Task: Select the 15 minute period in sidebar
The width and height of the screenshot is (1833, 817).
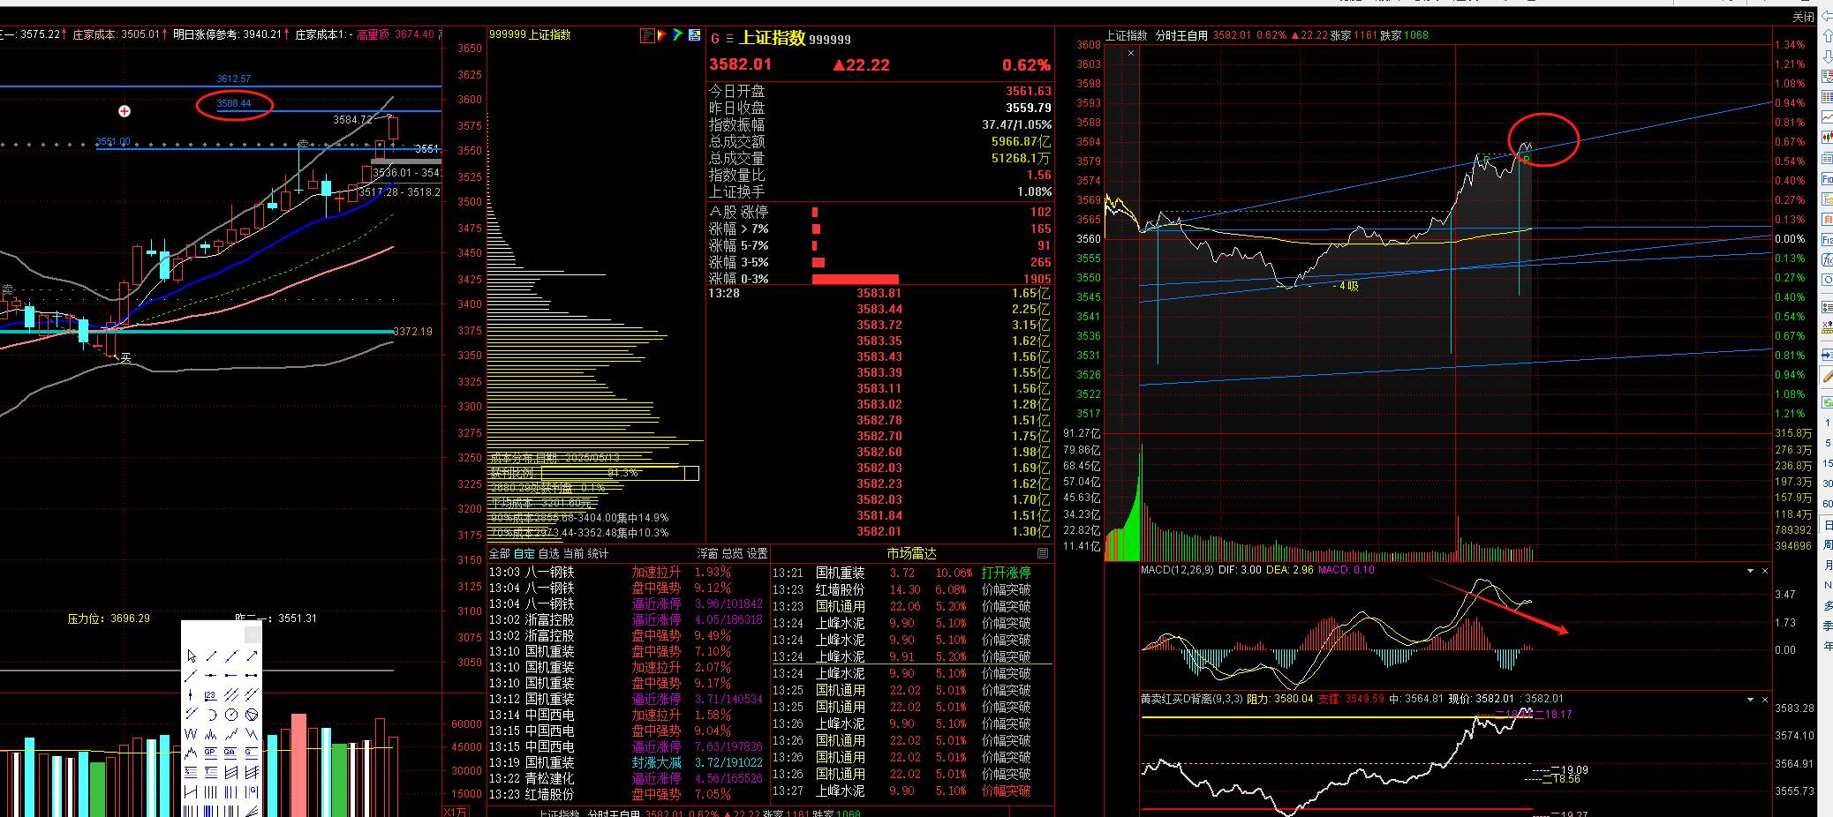Action: [1827, 462]
